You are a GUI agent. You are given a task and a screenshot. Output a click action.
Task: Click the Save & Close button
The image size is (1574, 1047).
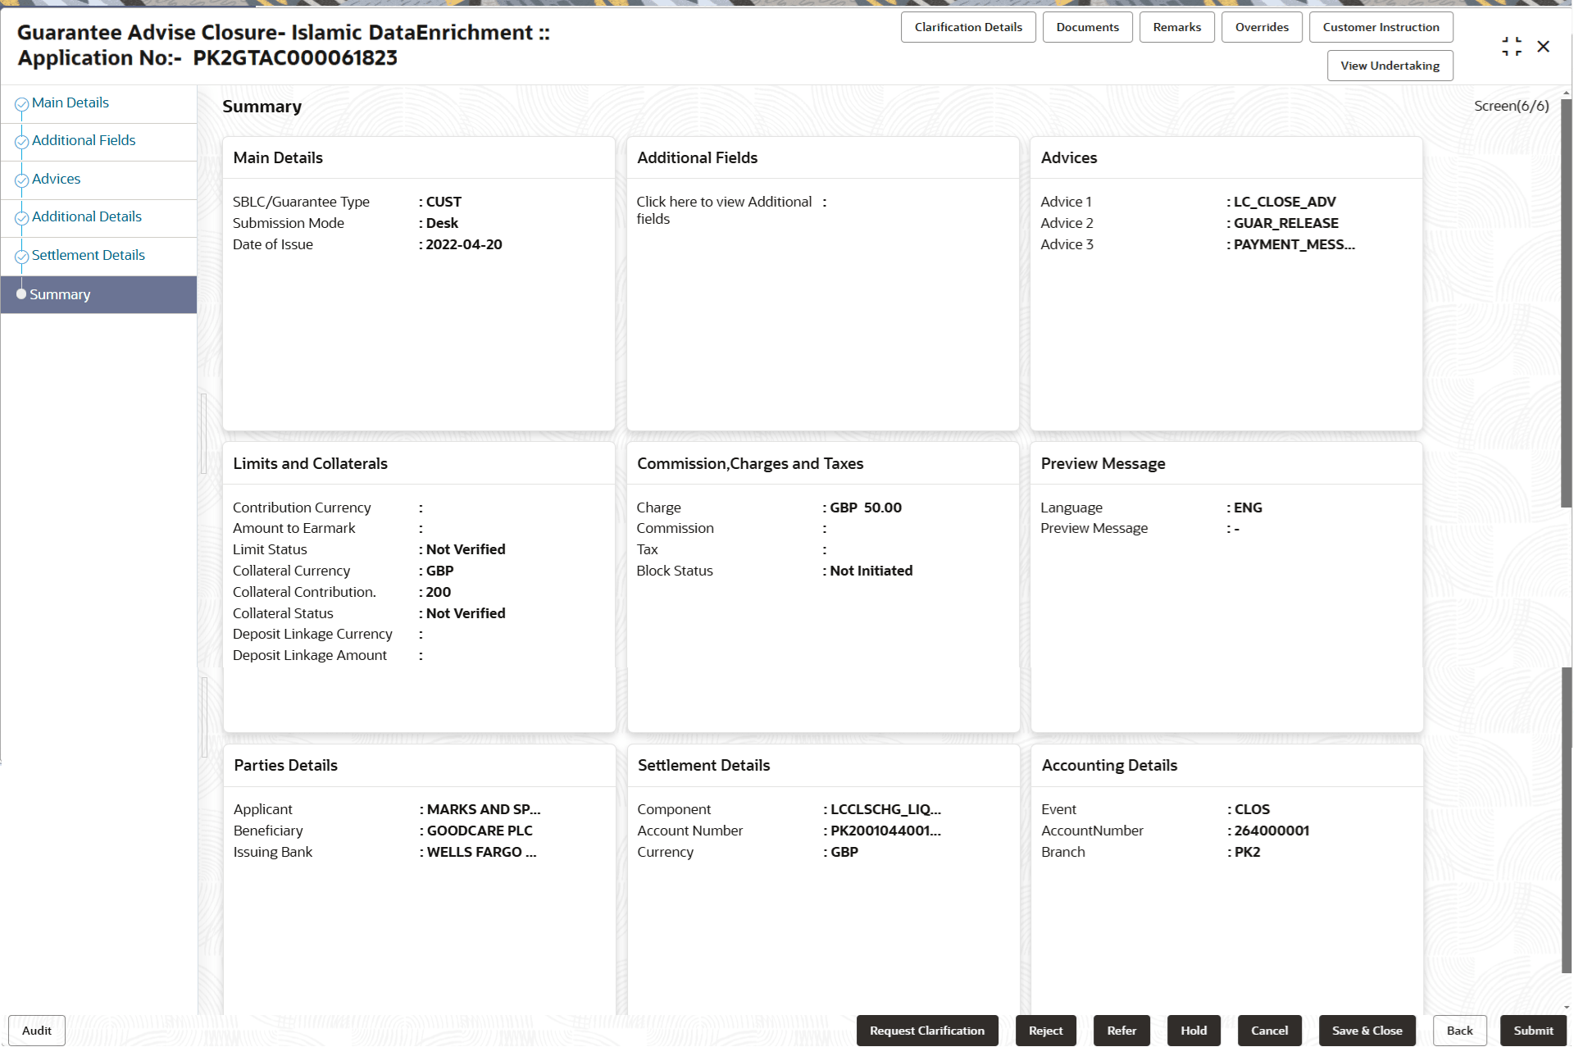1366,1031
